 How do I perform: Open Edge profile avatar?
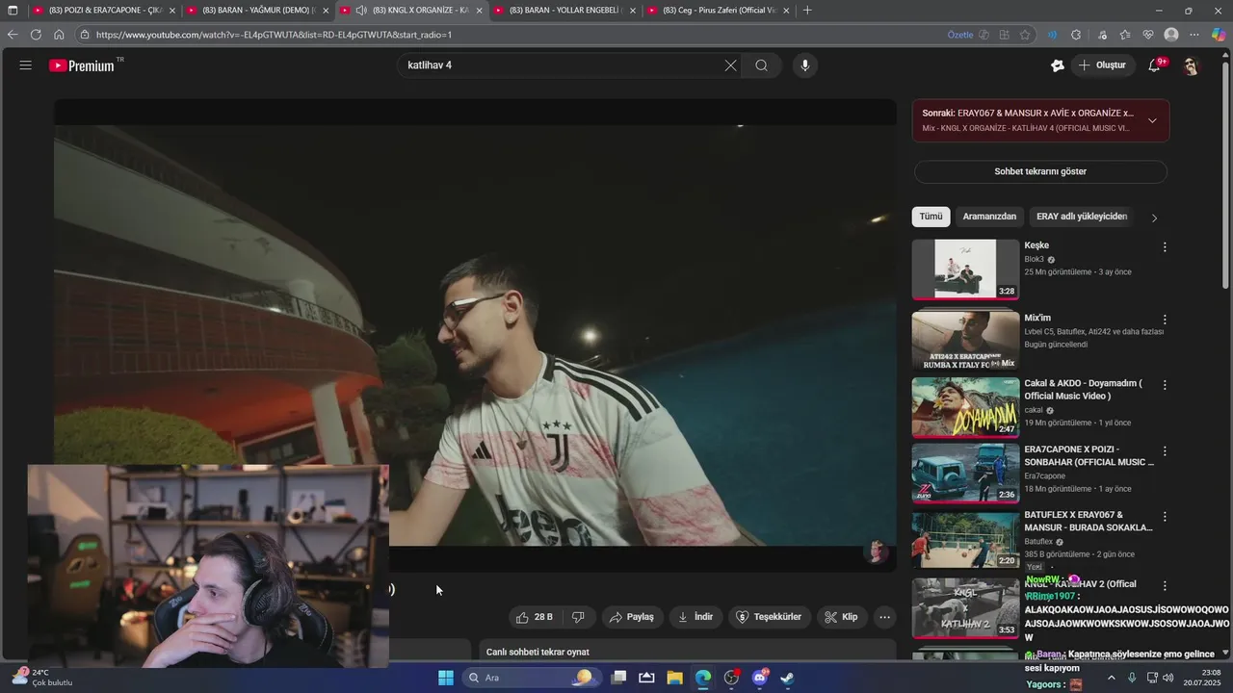[1171, 35]
